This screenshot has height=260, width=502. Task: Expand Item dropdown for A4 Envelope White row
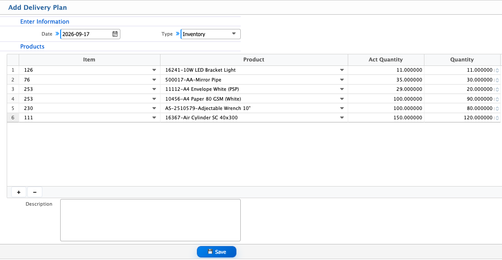click(x=154, y=89)
